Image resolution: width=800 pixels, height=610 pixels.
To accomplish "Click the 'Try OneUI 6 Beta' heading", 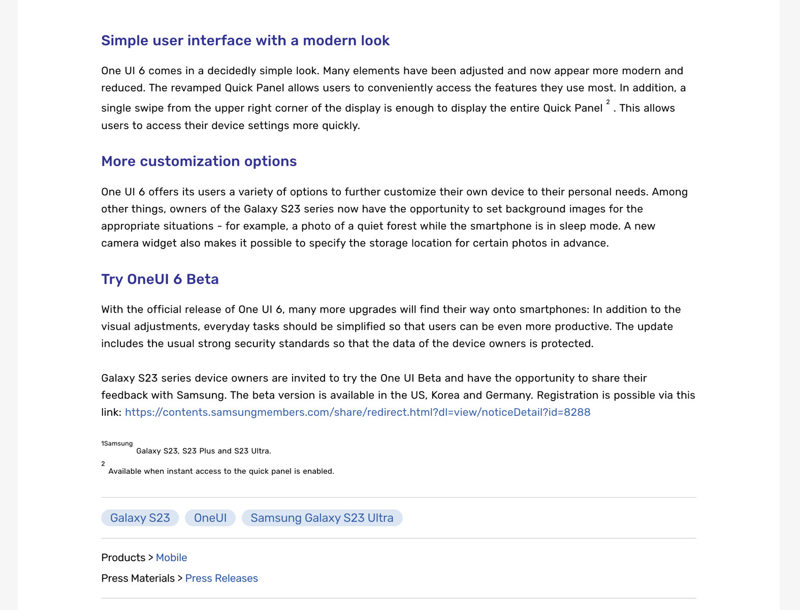I will pyautogui.click(x=160, y=279).
